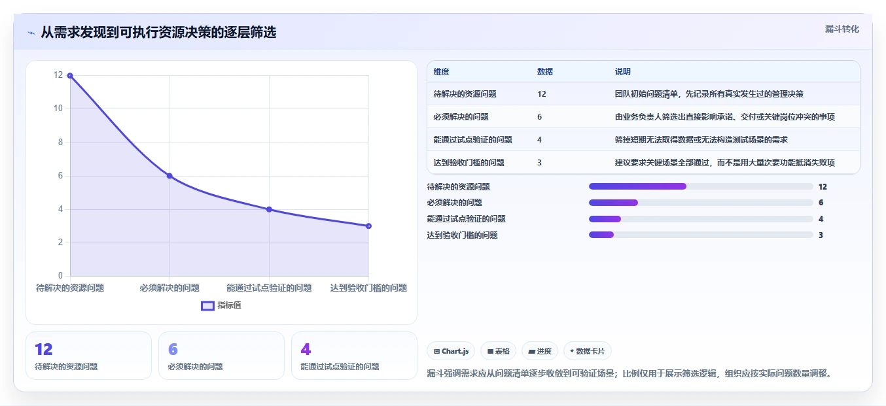This screenshot has width=886, height=406.
Task: Click the card title 从需求发现到可执行资源决策的逐层筛选
Action: pyautogui.click(x=158, y=33)
